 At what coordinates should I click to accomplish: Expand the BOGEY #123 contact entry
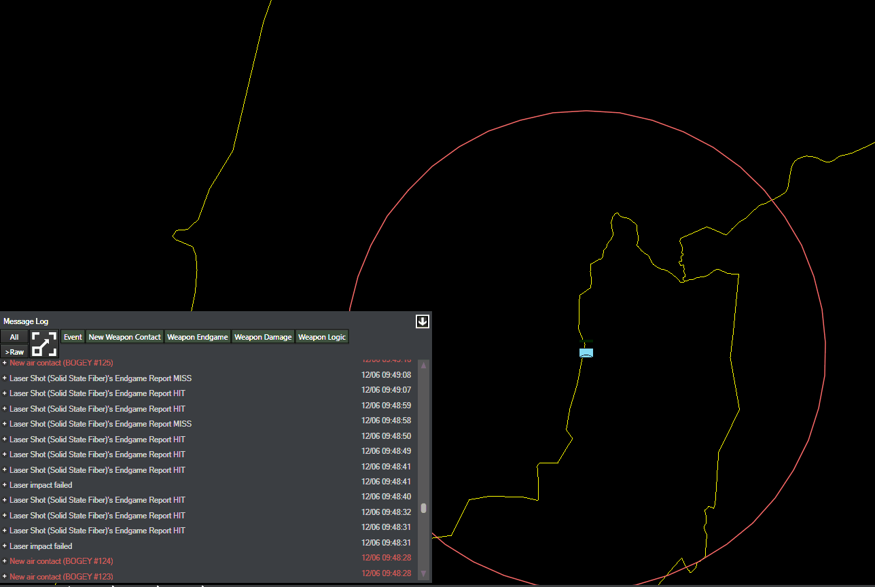(x=5, y=576)
